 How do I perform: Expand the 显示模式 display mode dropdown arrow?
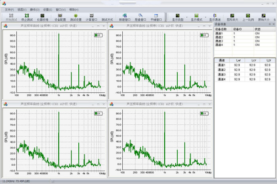(x=205, y=17)
